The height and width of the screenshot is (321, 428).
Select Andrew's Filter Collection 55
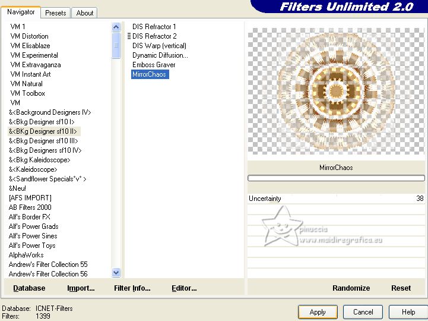[48, 265]
